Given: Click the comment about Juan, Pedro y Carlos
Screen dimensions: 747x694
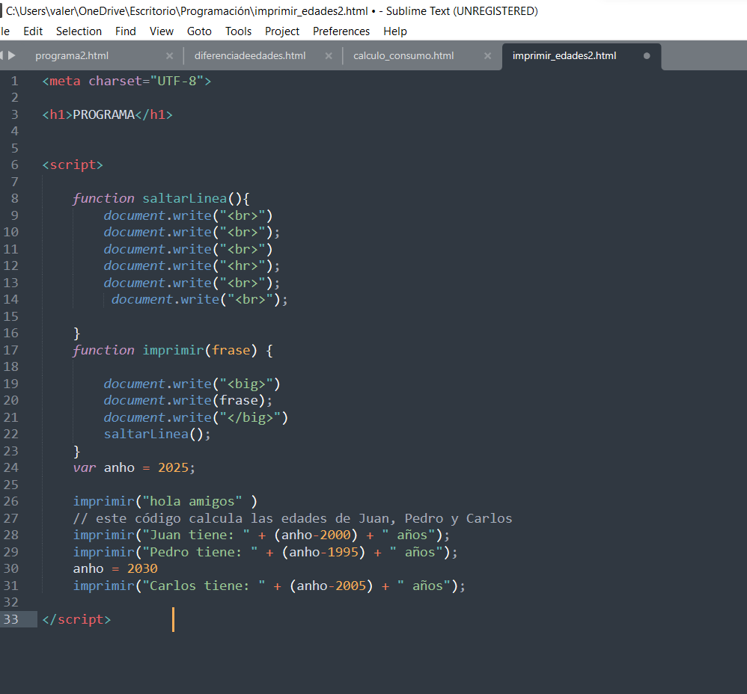Looking at the screenshot, I should point(293,518).
